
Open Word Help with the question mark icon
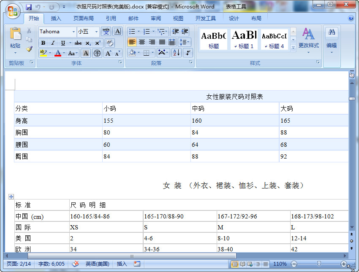point(351,18)
